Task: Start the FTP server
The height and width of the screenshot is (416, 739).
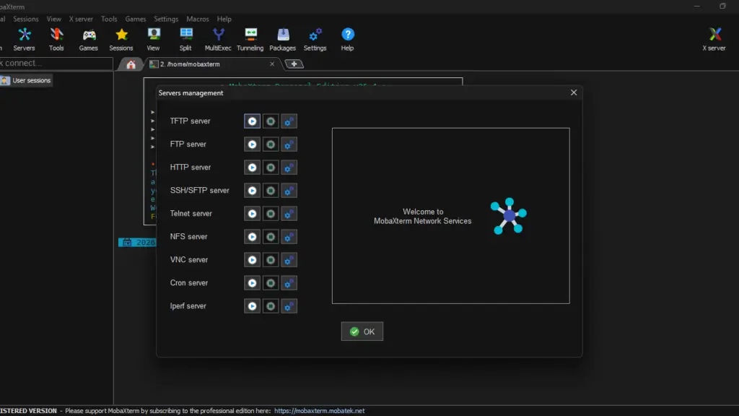Action: (x=252, y=144)
